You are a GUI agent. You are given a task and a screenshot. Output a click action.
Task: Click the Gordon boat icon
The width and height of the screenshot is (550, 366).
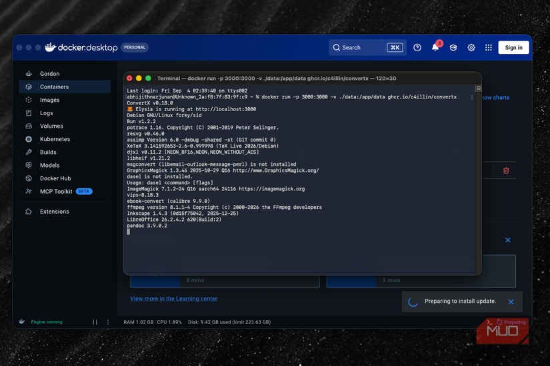pos(29,74)
